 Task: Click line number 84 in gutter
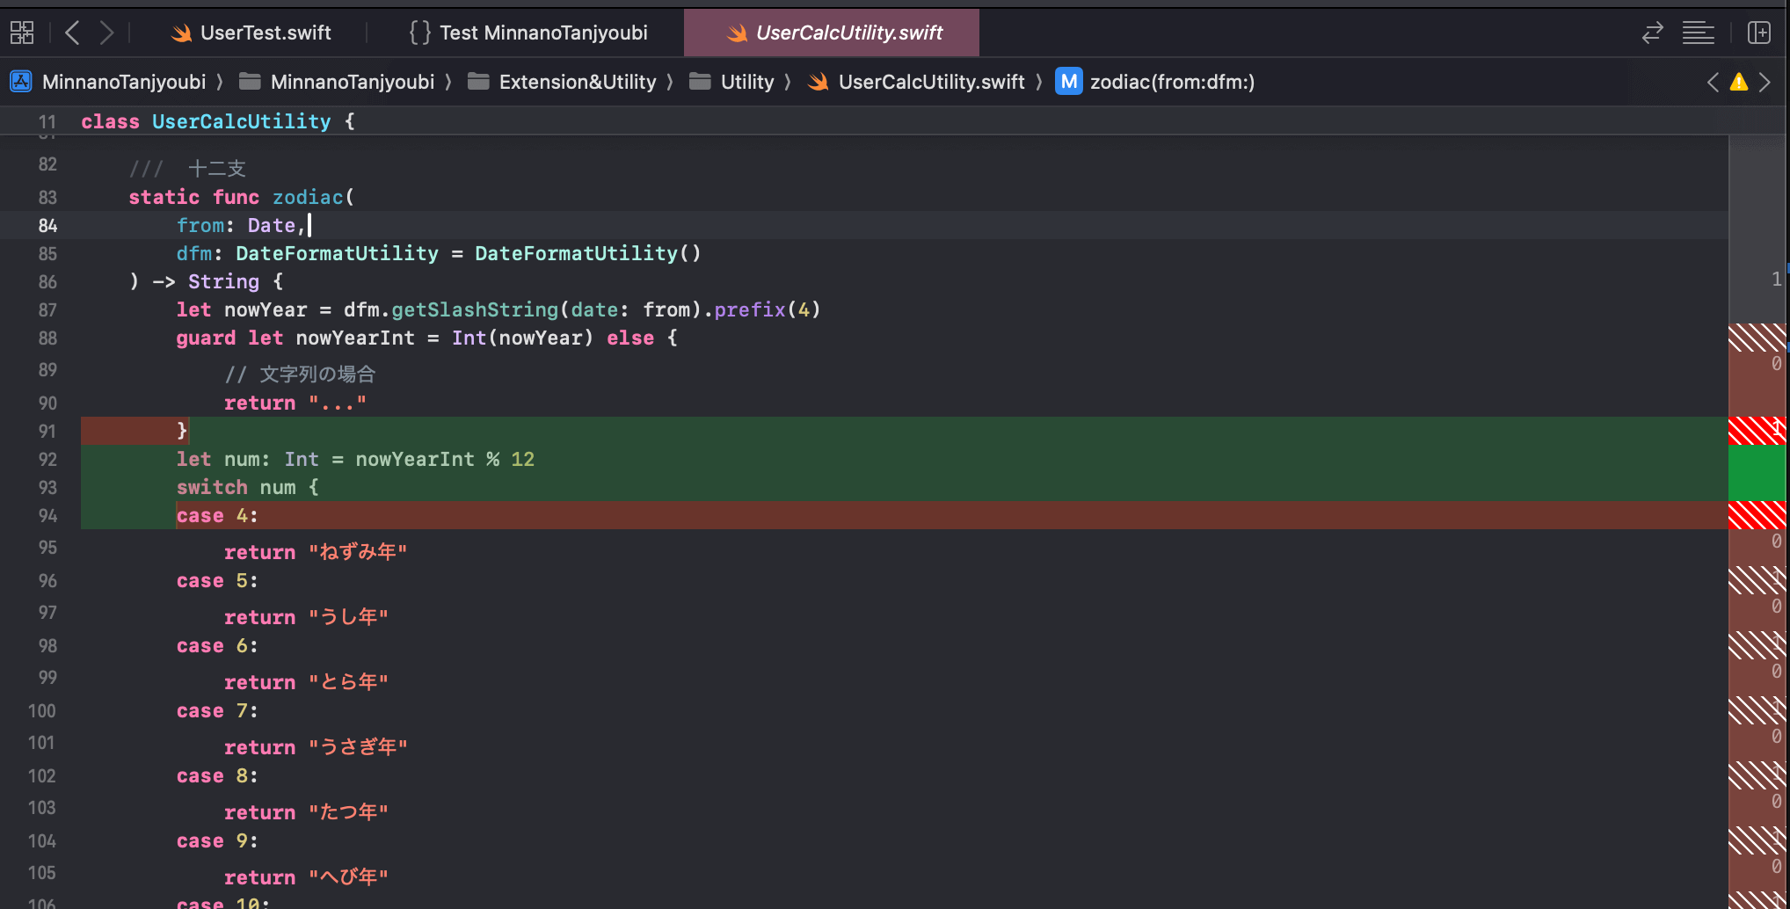pos(47,226)
